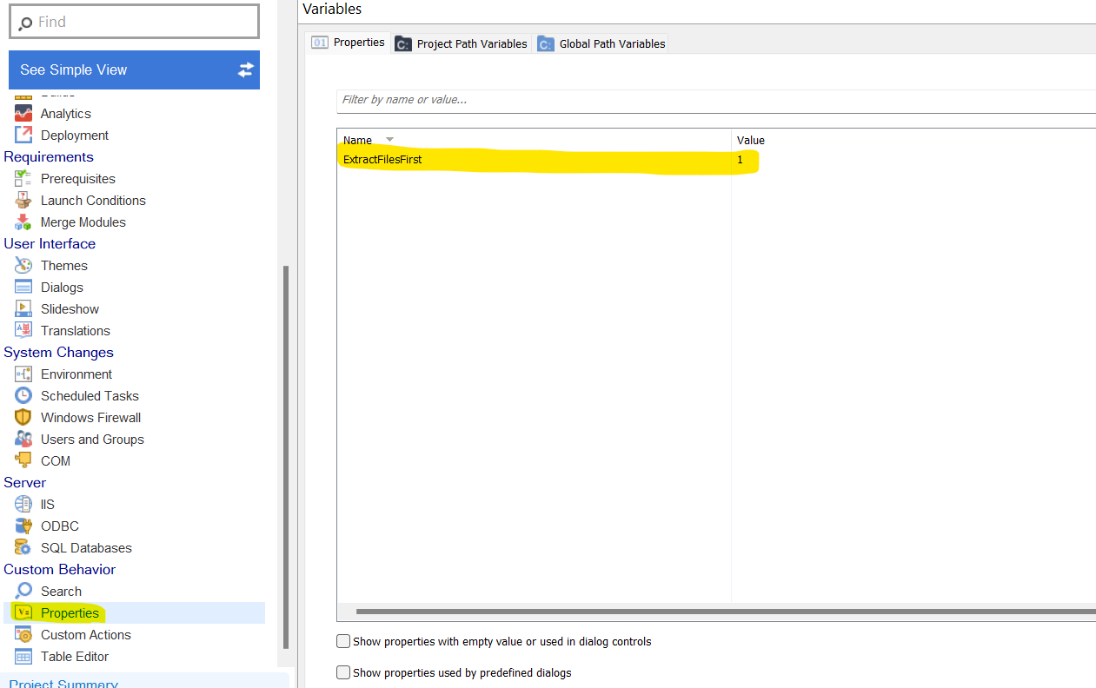Screen dimensions: 1096x688
Task: Check show properties used by predefined dialogs
Action: (343, 672)
